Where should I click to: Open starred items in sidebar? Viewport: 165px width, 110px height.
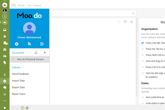[5, 36]
